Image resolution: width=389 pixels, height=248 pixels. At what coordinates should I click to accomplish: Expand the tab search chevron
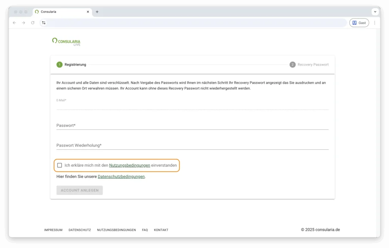[x=375, y=12]
